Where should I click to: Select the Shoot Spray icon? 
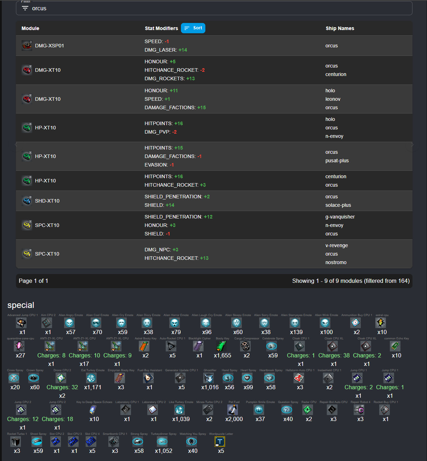click(37, 442)
